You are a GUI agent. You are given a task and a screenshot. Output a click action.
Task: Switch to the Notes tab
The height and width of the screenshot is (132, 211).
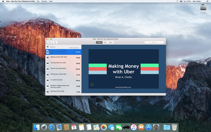point(111,42)
